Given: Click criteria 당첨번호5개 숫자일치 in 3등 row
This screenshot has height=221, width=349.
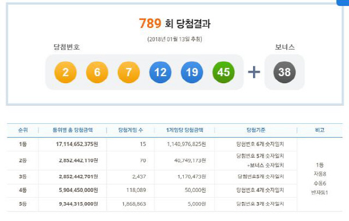Looking at the screenshot, I should tap(261, 177).
